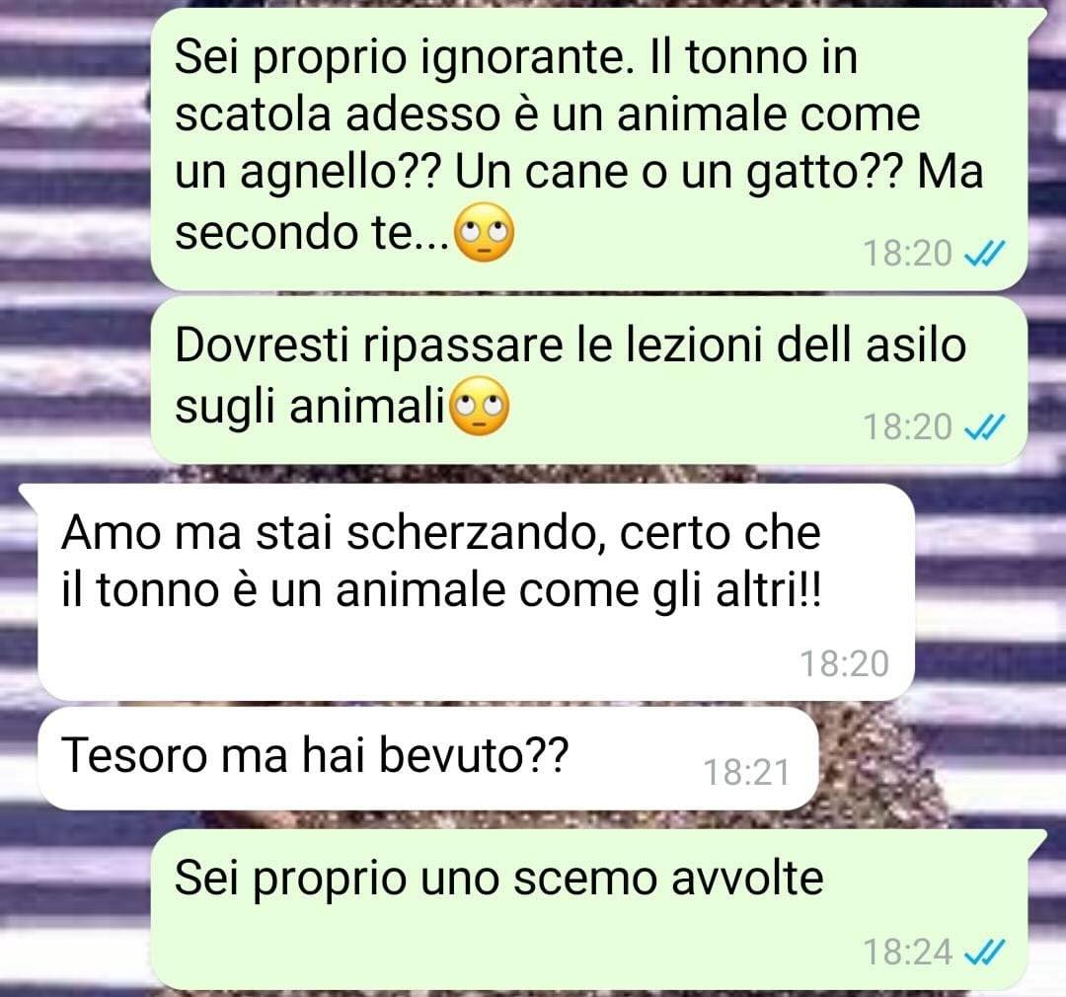This screenshot has height=997, width=1066.
Task: Click the eye-roll emoji after "sugli animali"
Action: 480,406
